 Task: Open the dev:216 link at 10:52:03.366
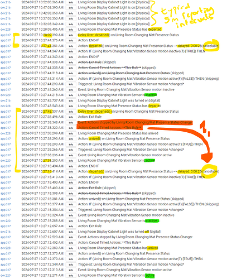pyautogui.click(x=6, y=2)
